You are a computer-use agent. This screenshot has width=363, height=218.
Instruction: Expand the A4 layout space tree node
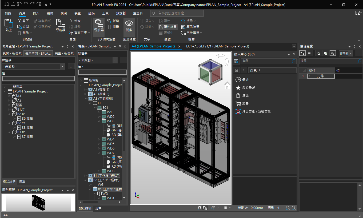(x=9, y=105)
